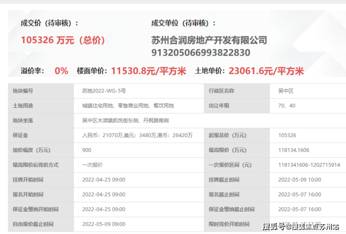Click the 报名截止时间 label cell
346x234 pixels.
224,194
